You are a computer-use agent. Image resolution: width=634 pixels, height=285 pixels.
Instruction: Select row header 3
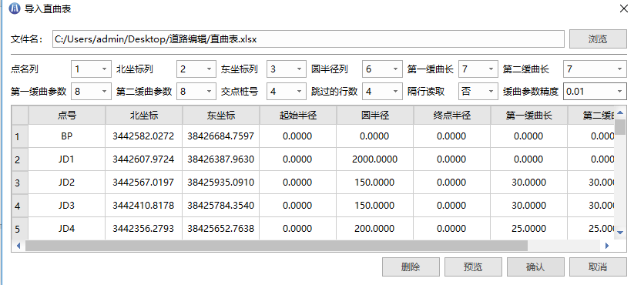pos(19,183)
